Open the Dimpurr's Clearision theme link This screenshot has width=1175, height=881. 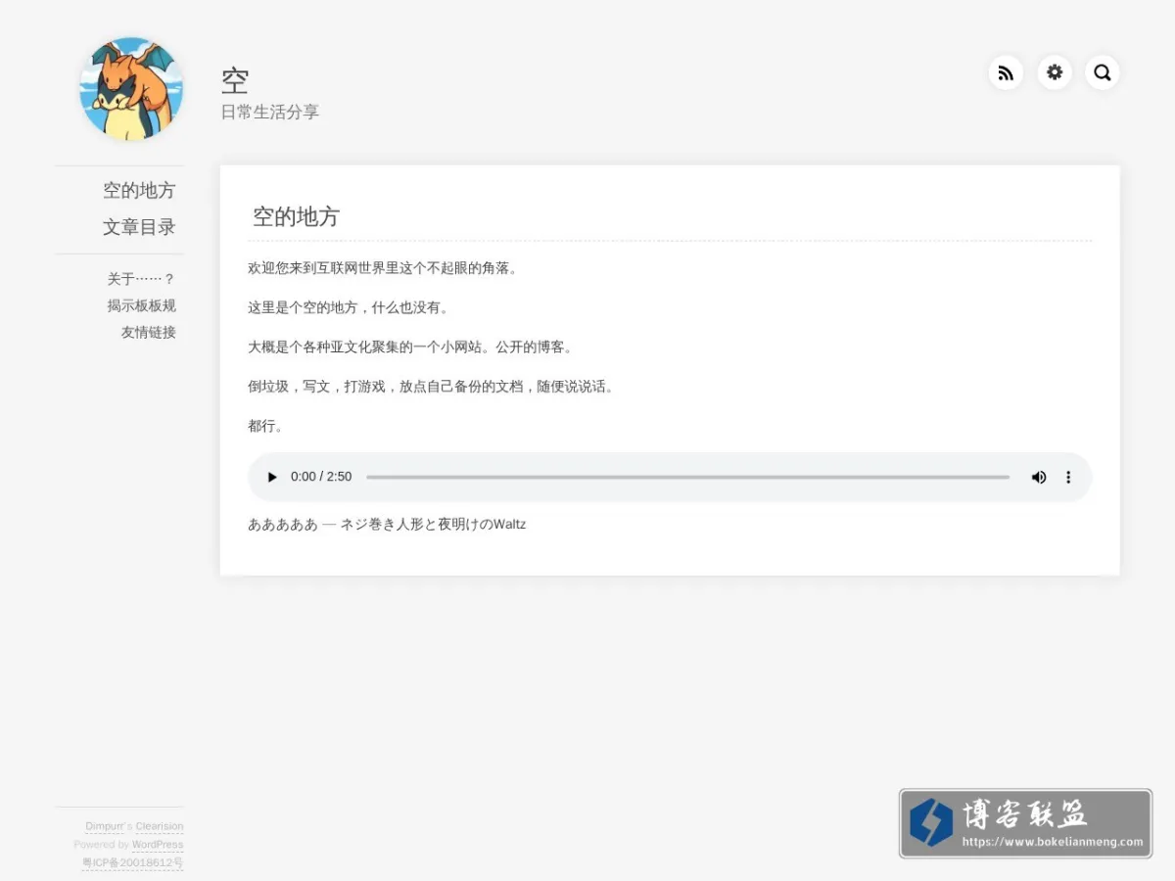[134, 826]
